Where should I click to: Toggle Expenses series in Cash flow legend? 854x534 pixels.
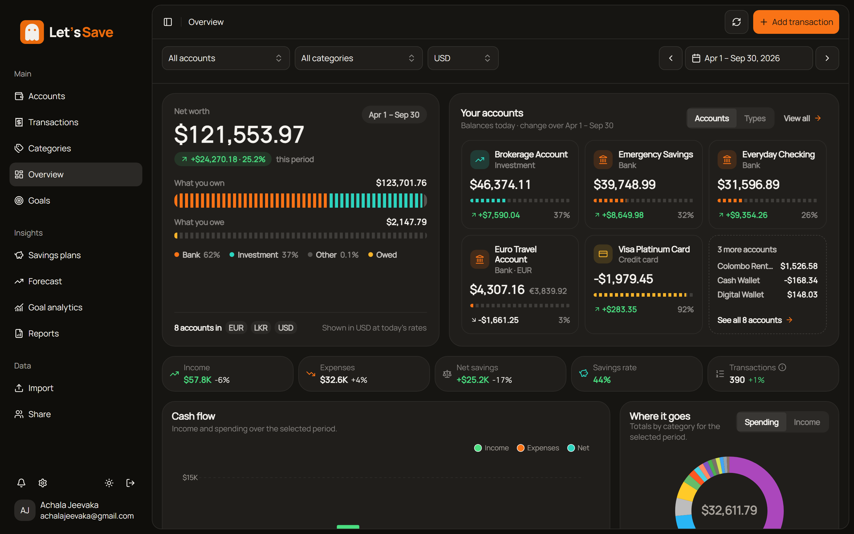[x=538, y=448]
